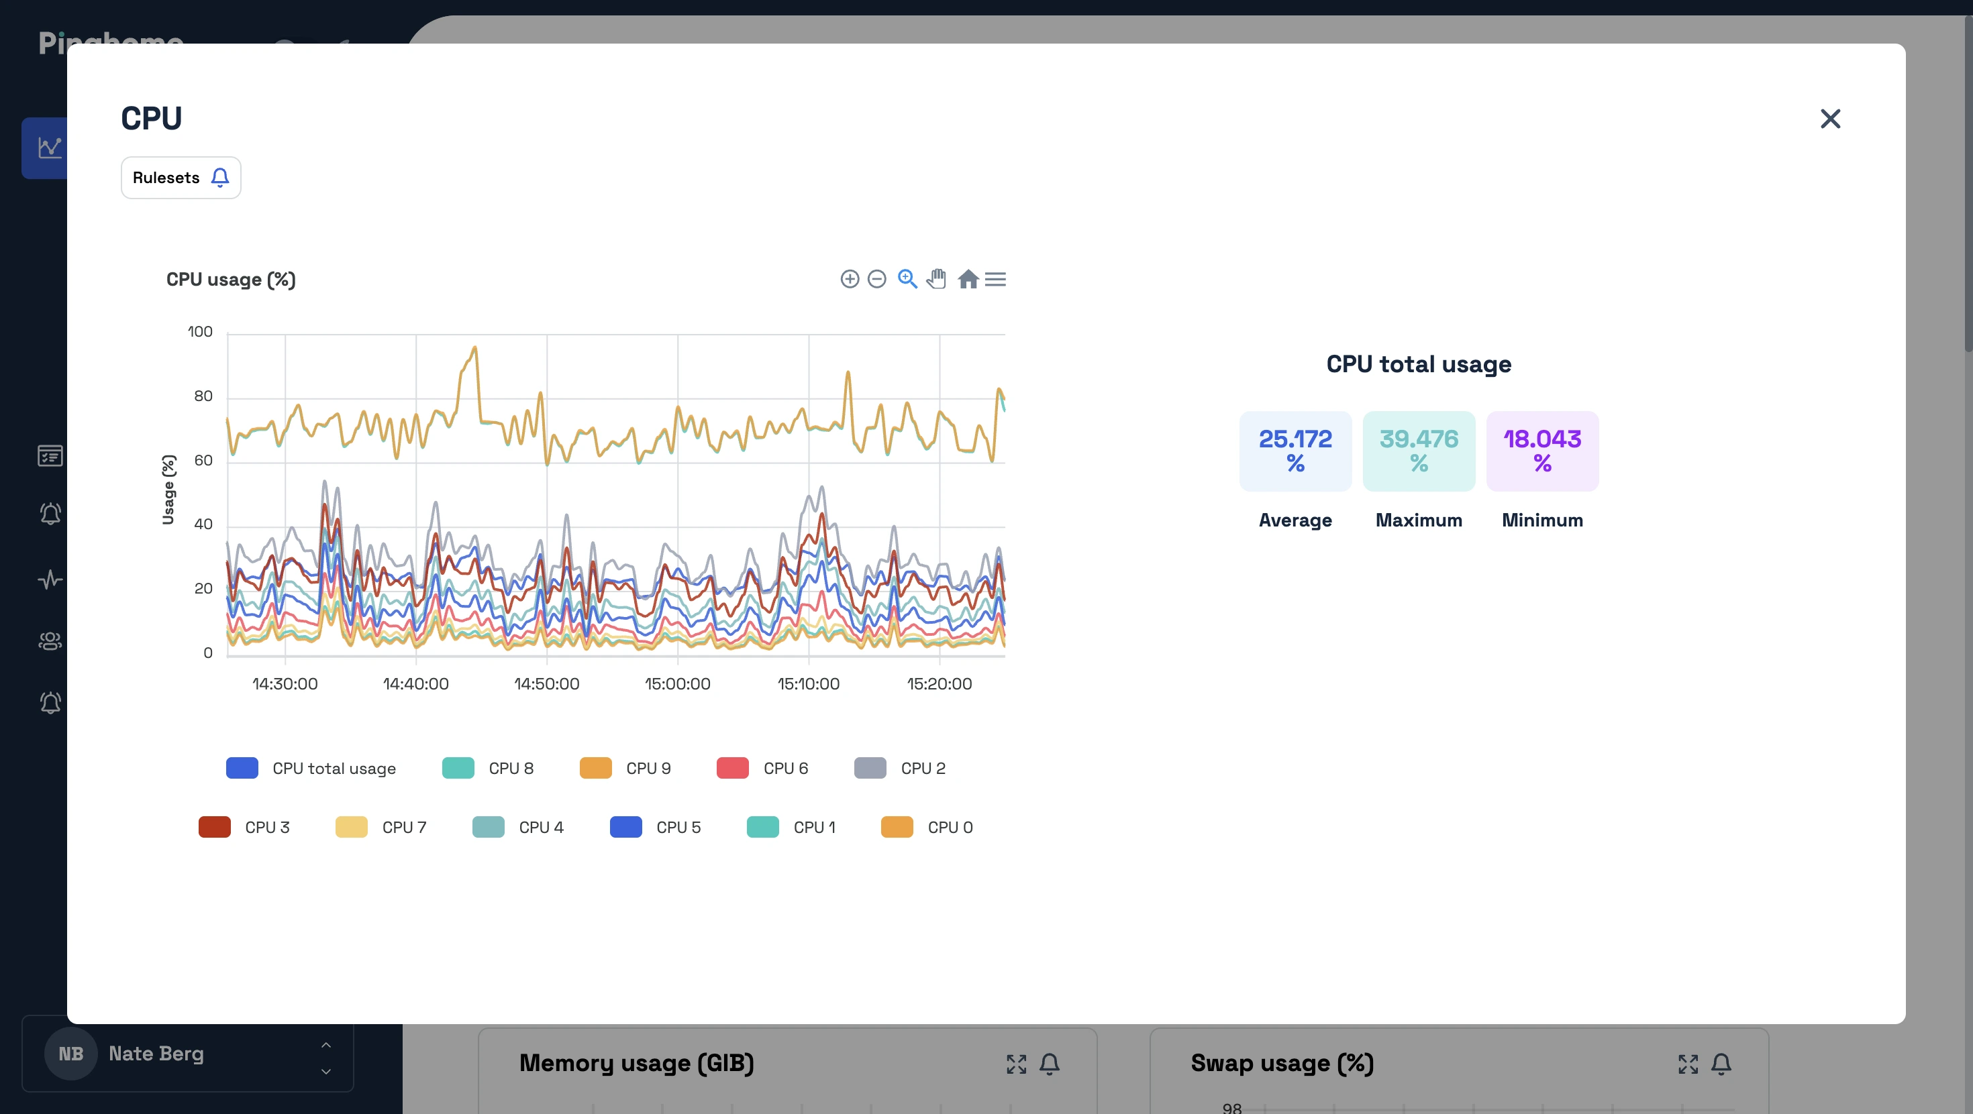Zoom in on the CPU usage chart
The height and width of the screenshot is (1114, 1973).
pos(850,279)
